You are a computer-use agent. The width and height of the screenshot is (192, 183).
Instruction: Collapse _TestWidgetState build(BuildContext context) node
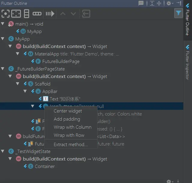[x=10, y=158]
